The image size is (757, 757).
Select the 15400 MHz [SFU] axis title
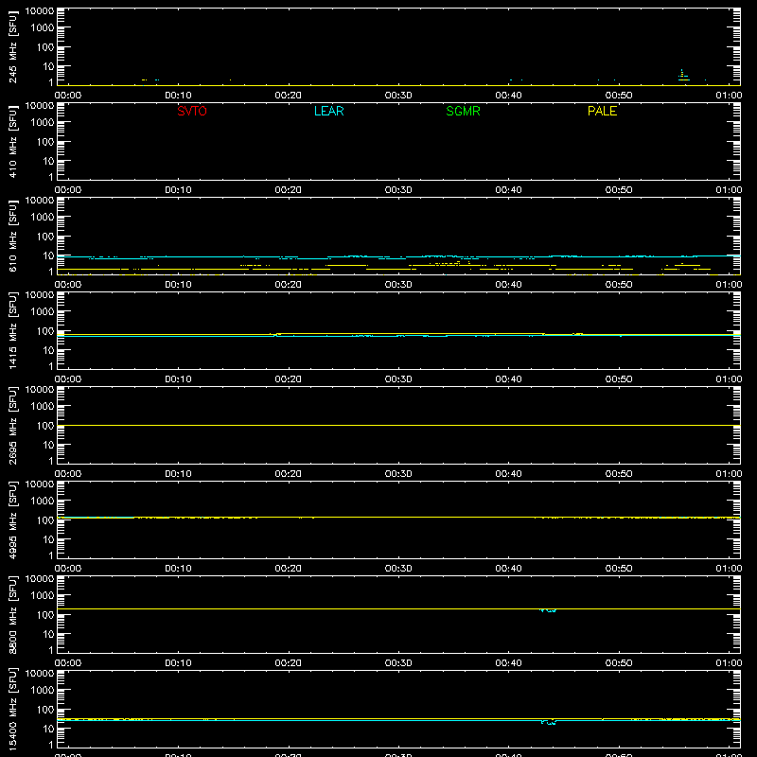coord(12,709)
